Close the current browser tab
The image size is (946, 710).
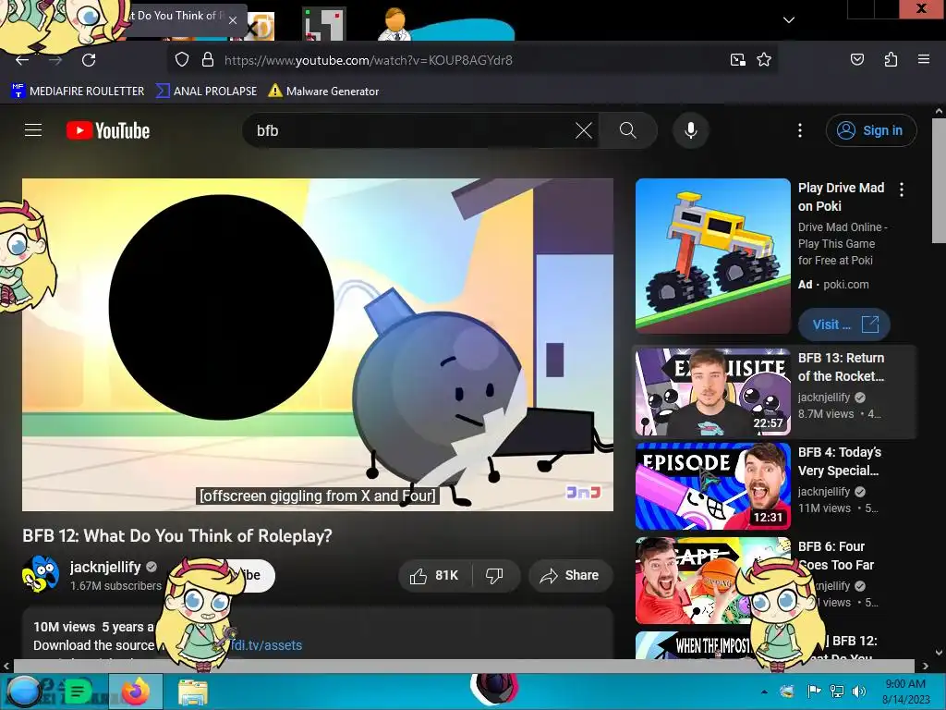click(x=233, y=20)
